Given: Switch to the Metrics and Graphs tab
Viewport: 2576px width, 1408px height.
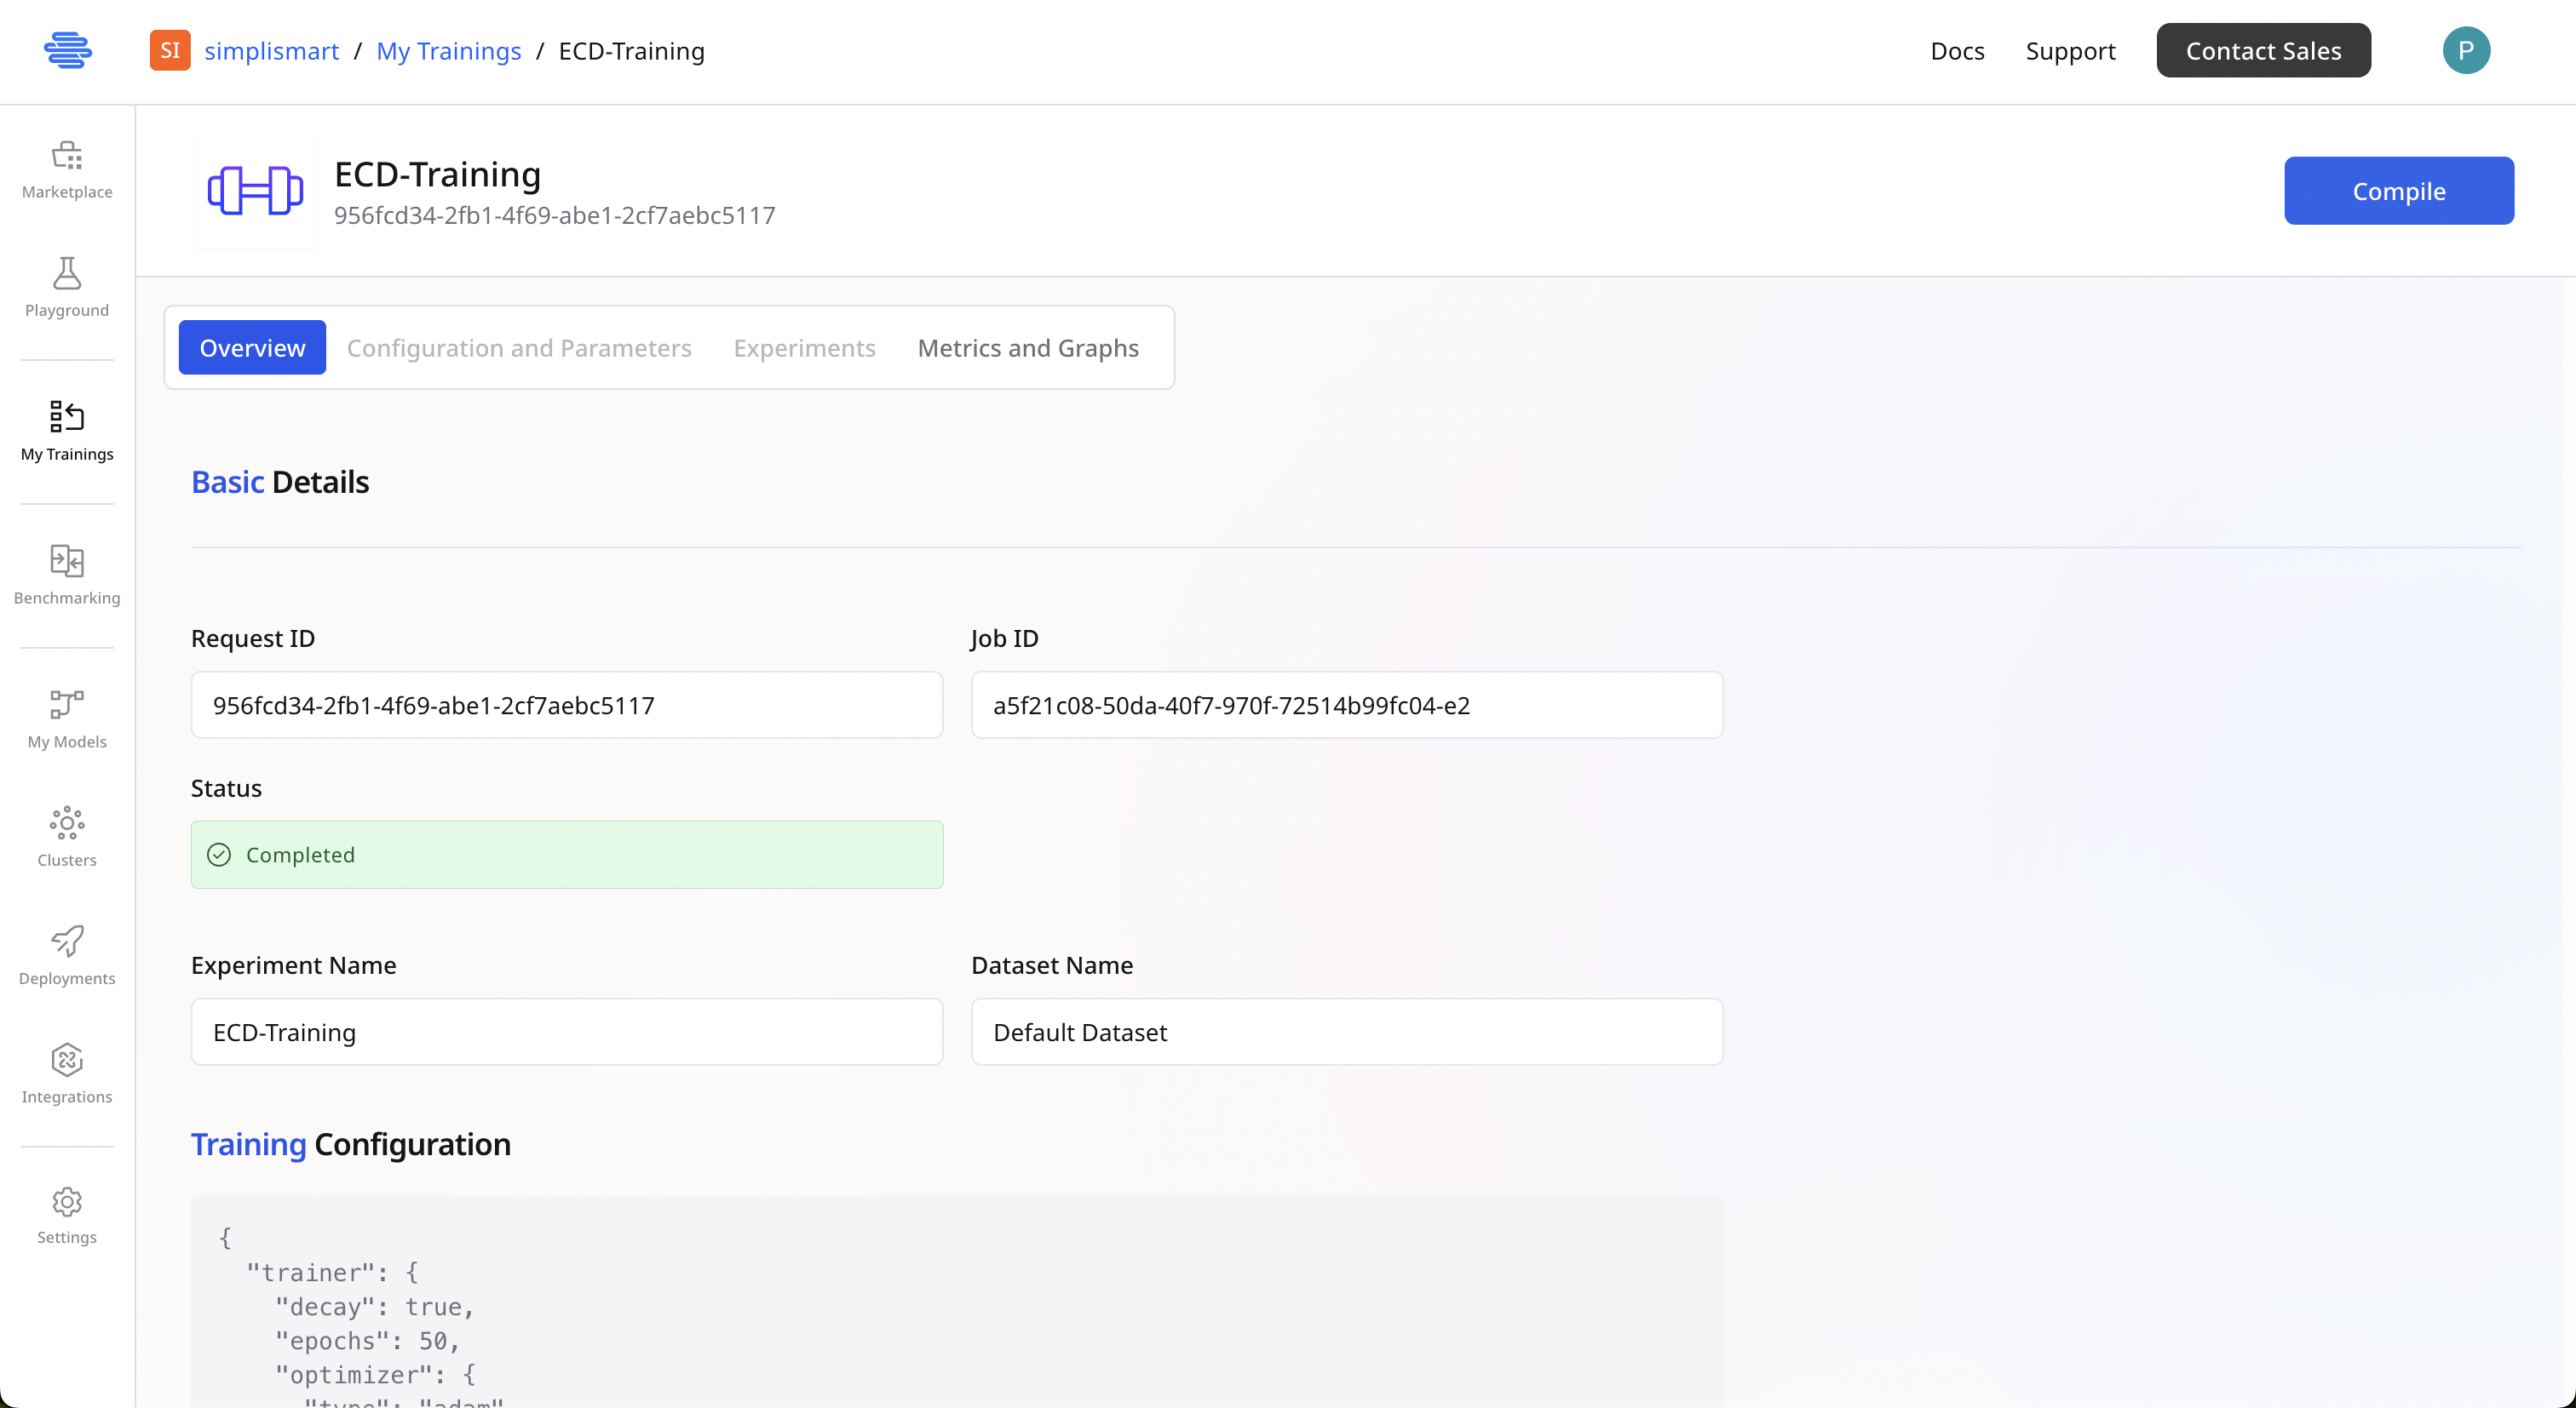Looking at the screenshot, I should click(1027, 348).
